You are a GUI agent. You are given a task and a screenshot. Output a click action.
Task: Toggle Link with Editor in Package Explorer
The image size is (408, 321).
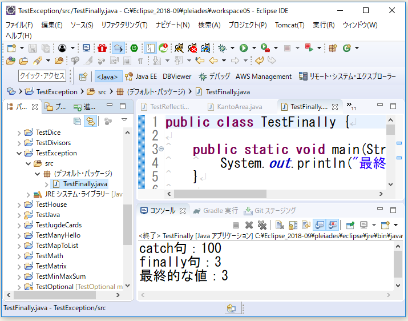pos(90,122)
